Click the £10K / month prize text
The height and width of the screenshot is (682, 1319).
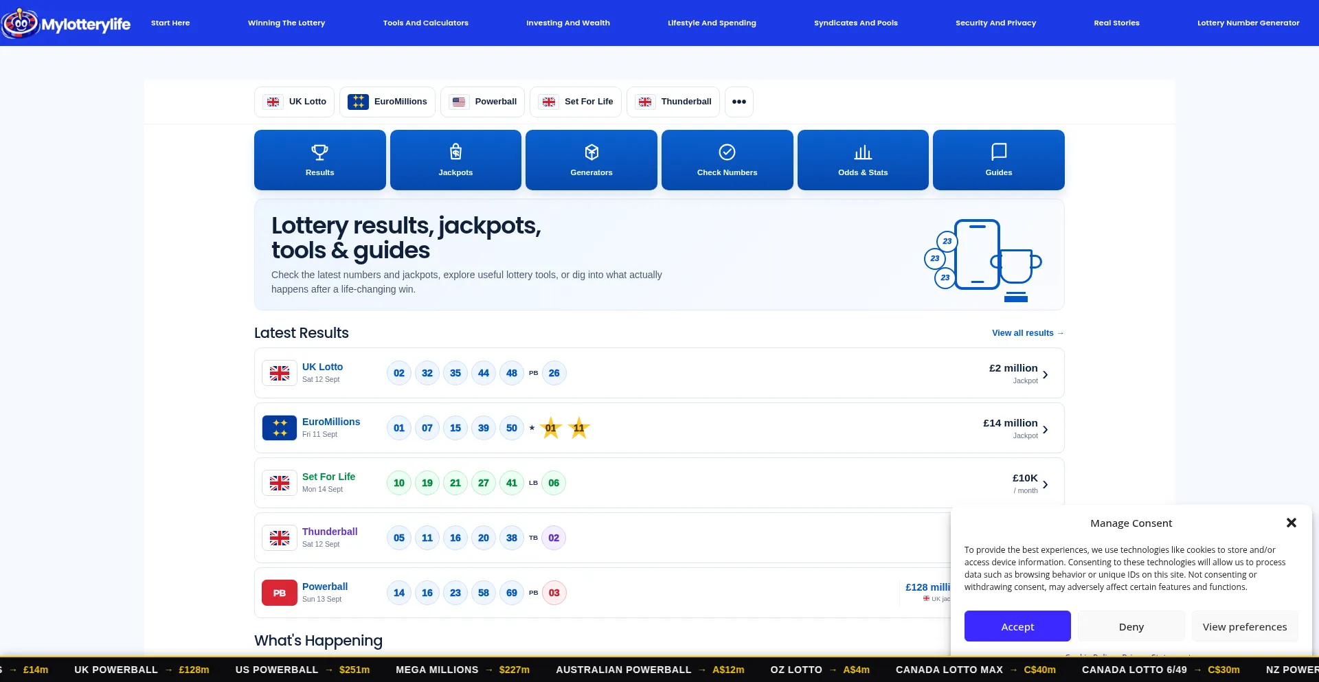click(x=1025, y=484)
